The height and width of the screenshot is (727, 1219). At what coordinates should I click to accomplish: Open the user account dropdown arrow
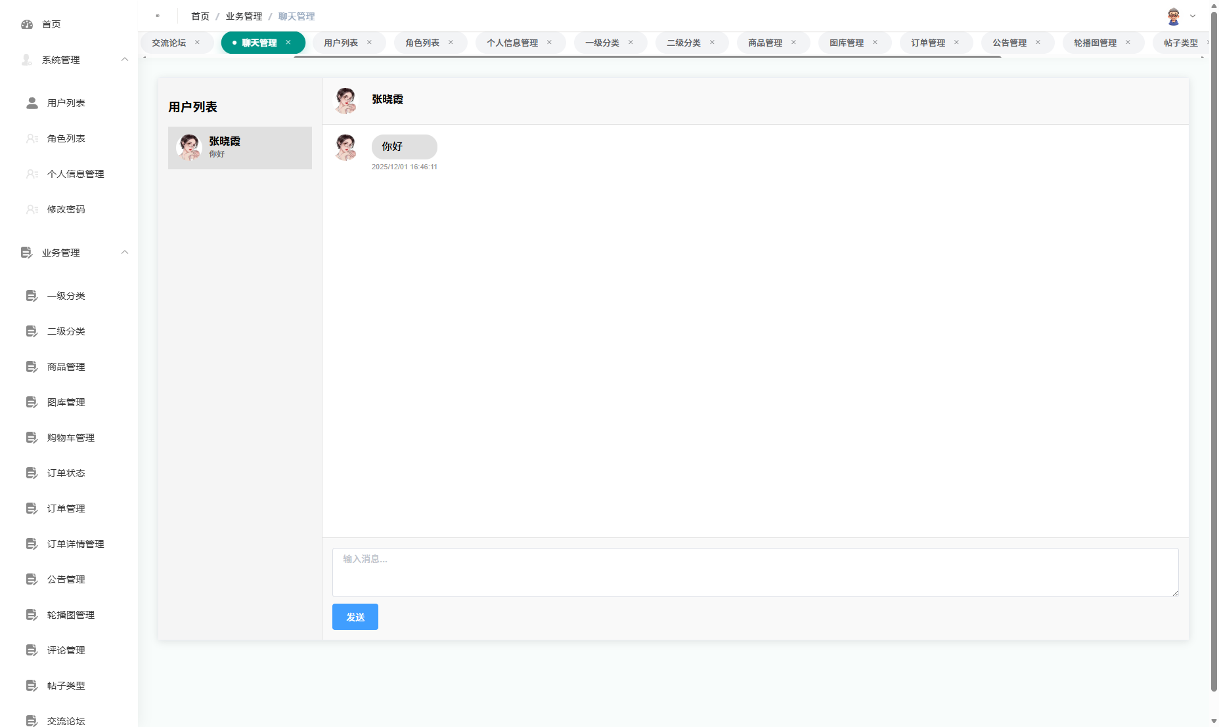[x=1193, y=16]
